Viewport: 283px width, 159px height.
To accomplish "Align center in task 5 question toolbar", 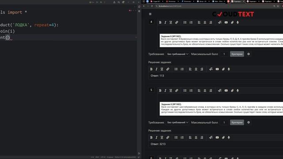I will point(205,91).
